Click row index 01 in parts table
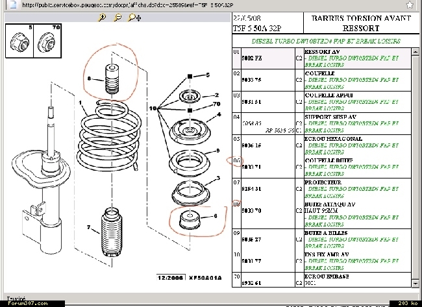The height and width of the screenshot is (307, 422). pyautogui.click(x=236, y=52)
